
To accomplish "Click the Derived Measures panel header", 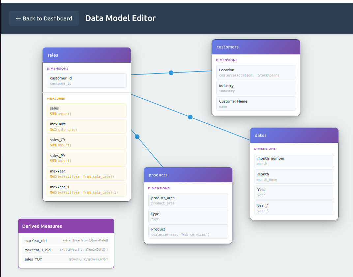I will [66, 226].
